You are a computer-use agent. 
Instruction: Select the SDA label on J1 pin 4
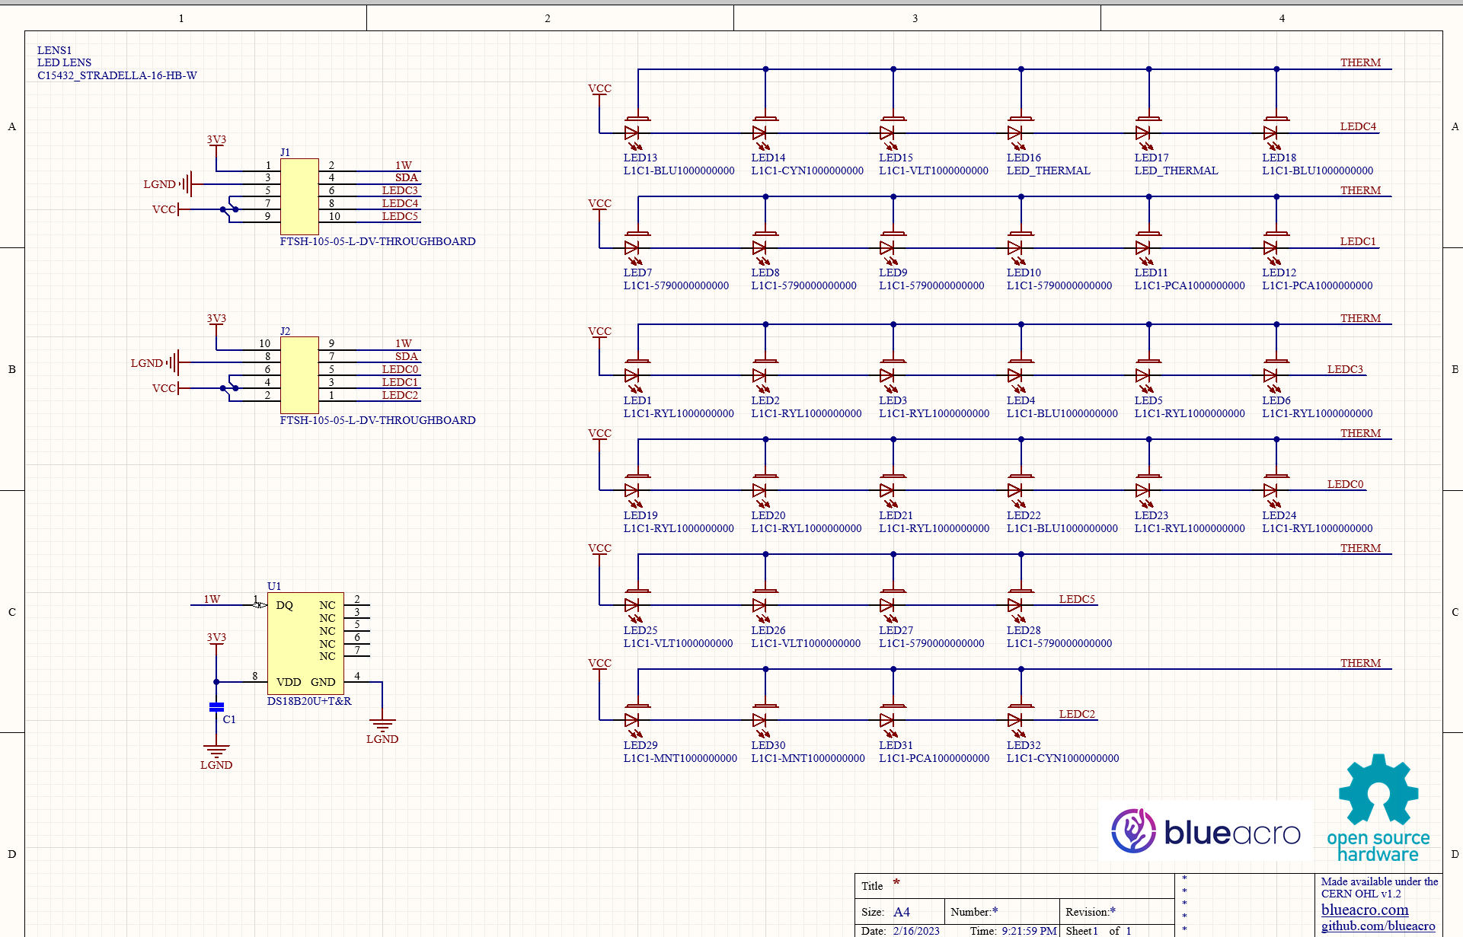[406, 177]
